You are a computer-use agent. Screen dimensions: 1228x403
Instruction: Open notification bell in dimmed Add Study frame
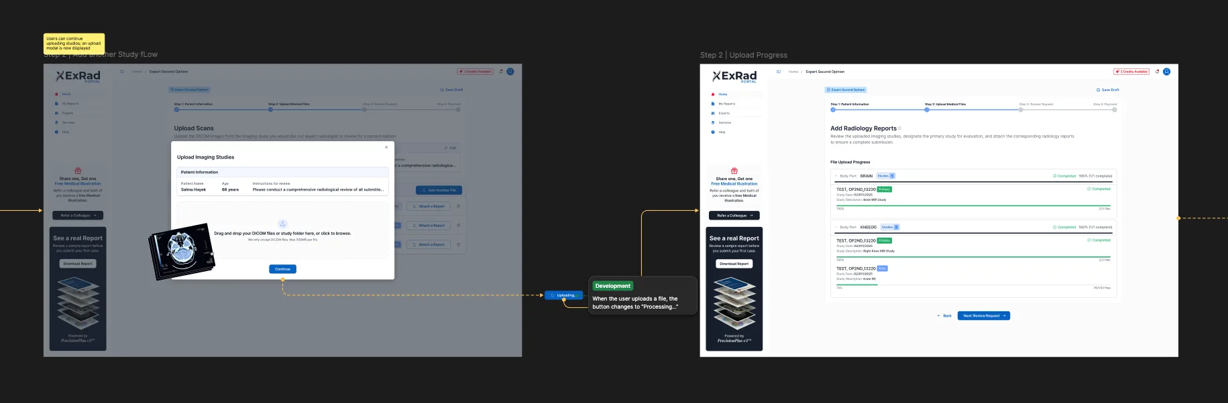(501, 72)
